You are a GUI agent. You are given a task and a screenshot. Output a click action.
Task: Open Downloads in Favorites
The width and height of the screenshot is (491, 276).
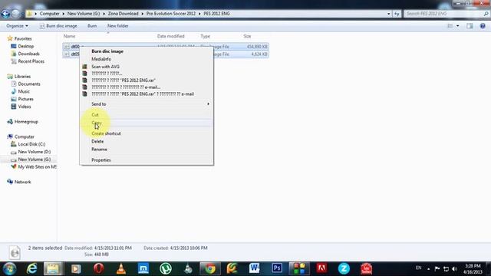[28, 54]
